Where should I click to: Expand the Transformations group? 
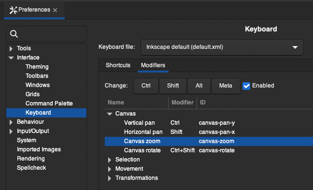110,178
